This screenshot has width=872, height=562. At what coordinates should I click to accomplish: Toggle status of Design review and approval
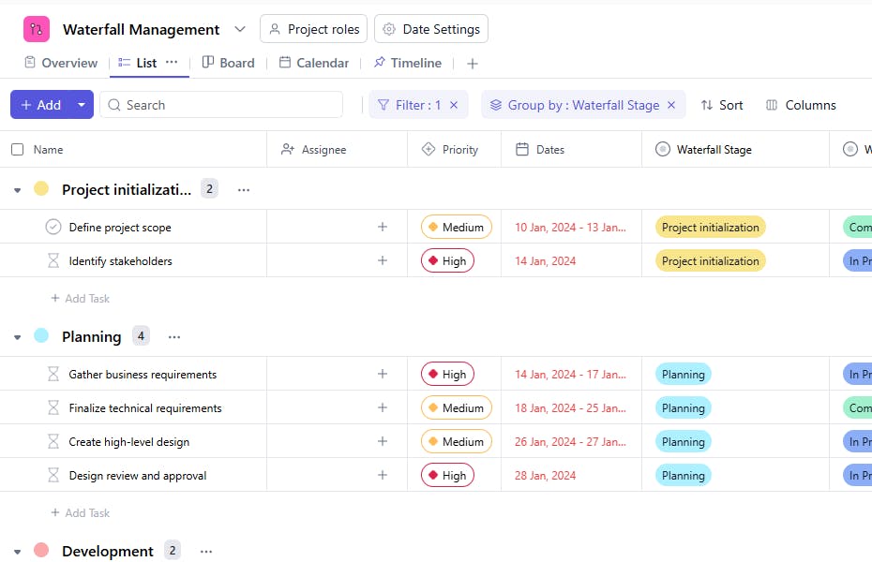coord(53,475)
